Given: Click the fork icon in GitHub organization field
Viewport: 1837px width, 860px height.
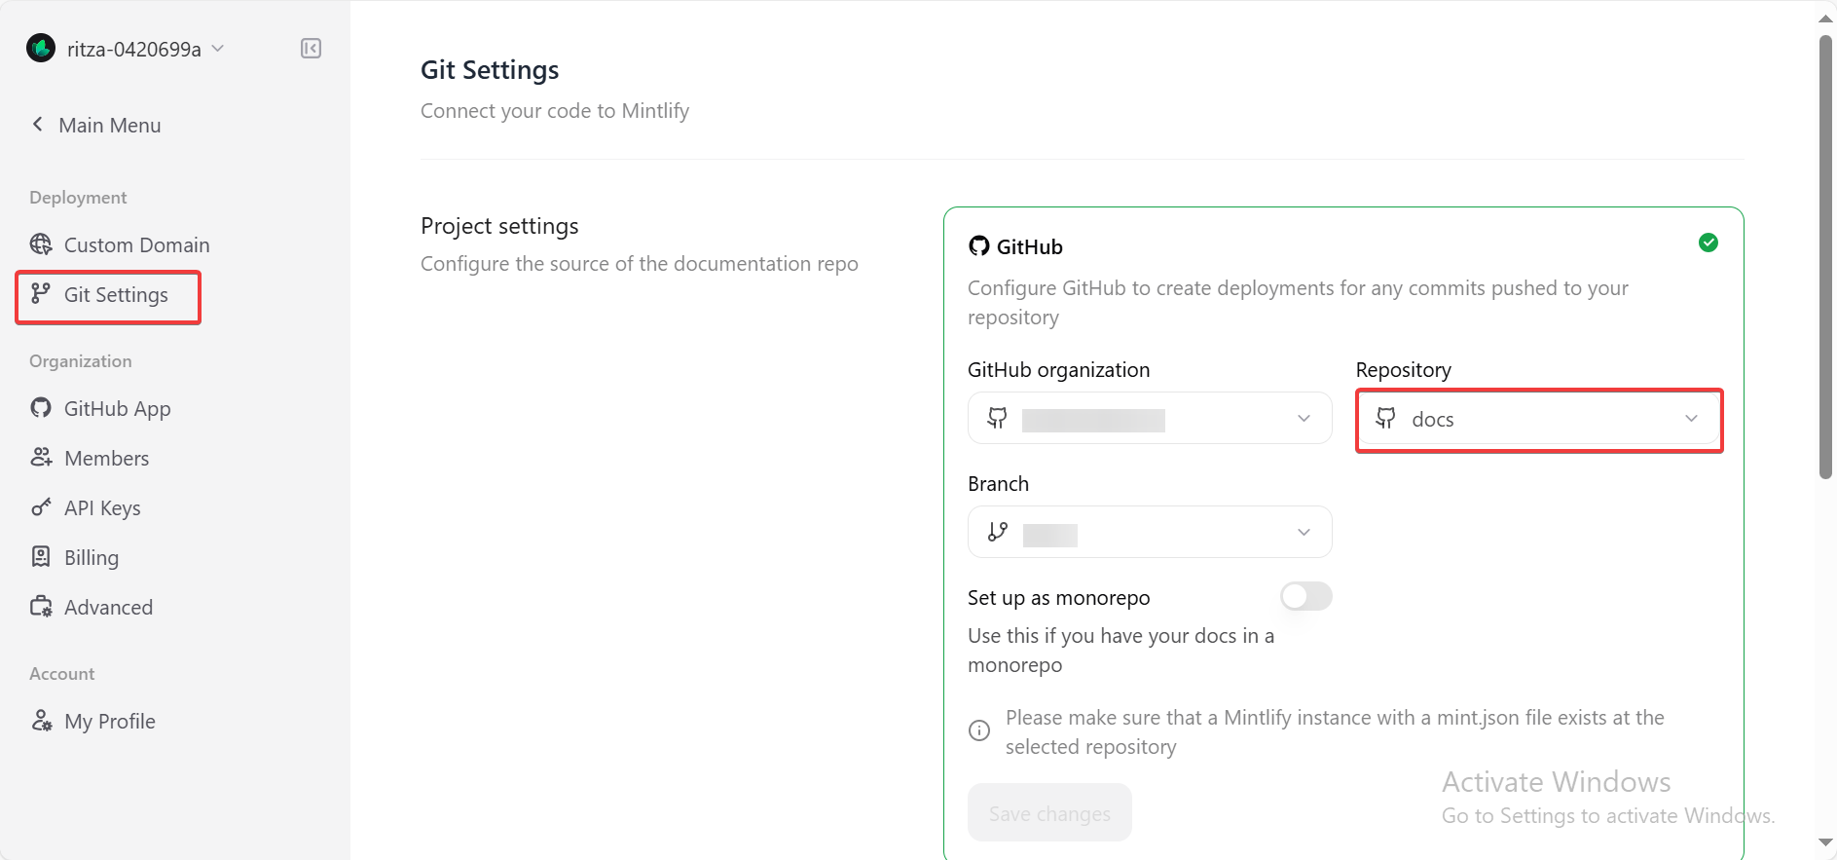Looking at the screenshot, I should [x=997, y=418].
